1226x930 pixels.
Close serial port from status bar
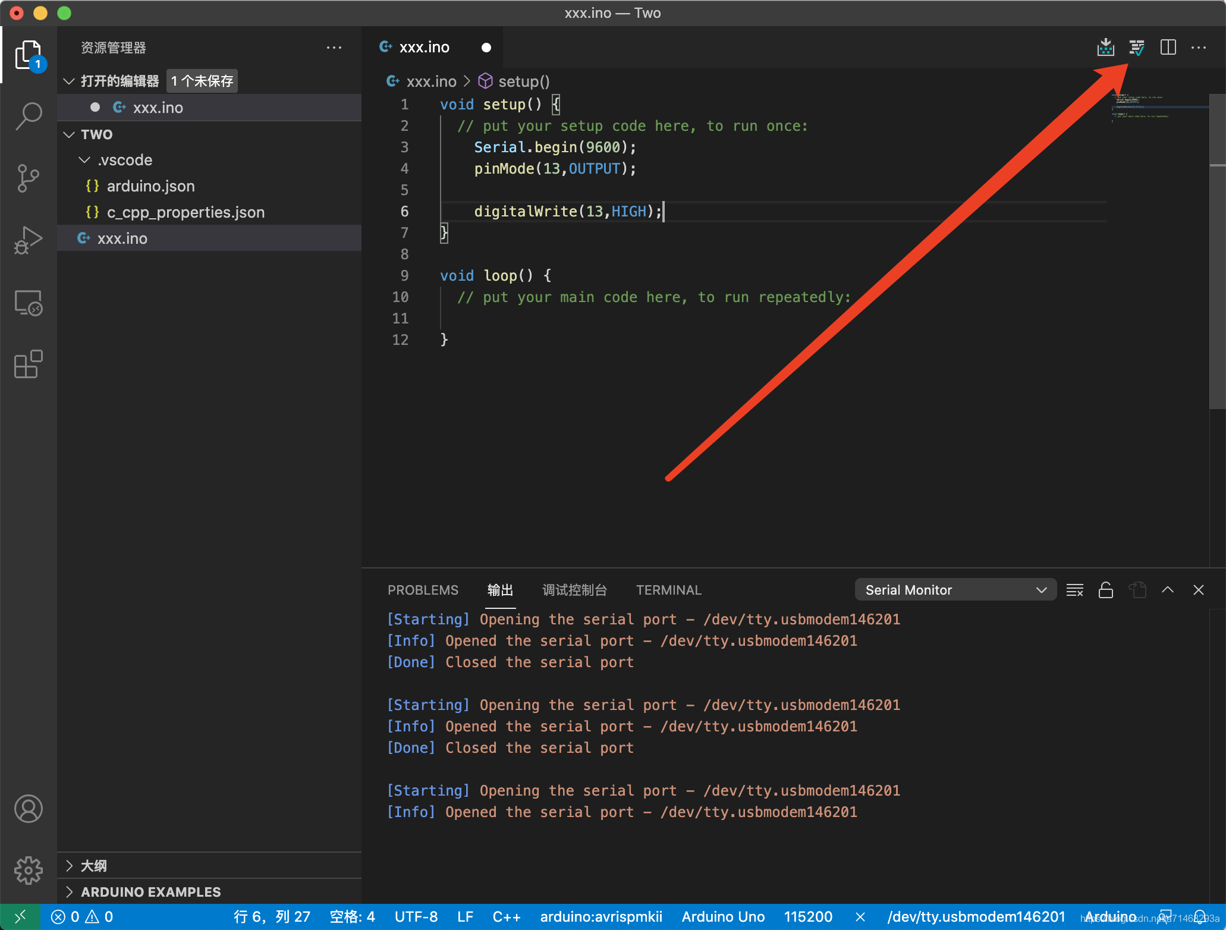click(x=860, y=917)
